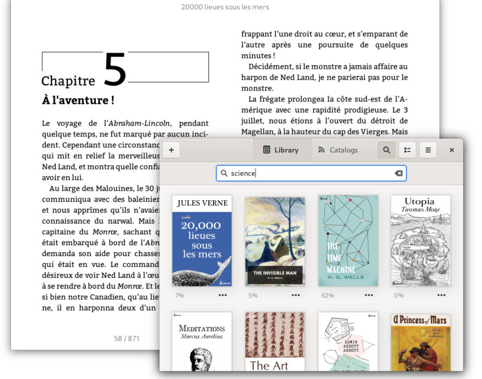Open the Catalogs tab
This screenshot has width=482, height=379.
click(338, 150)
